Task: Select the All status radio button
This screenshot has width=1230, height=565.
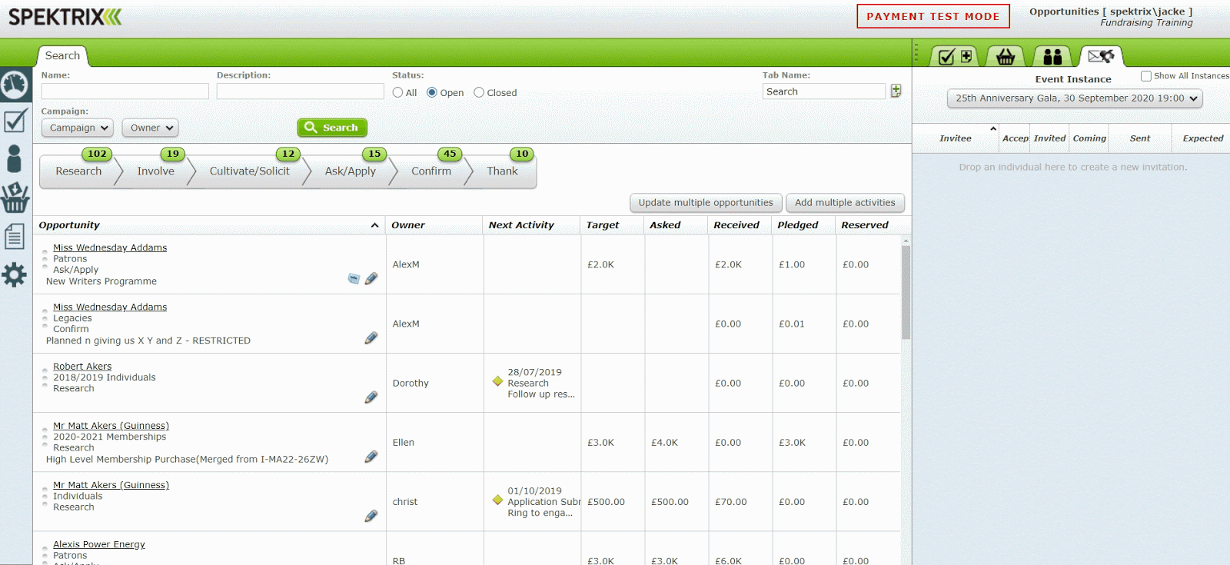Action: coord(397,92)
